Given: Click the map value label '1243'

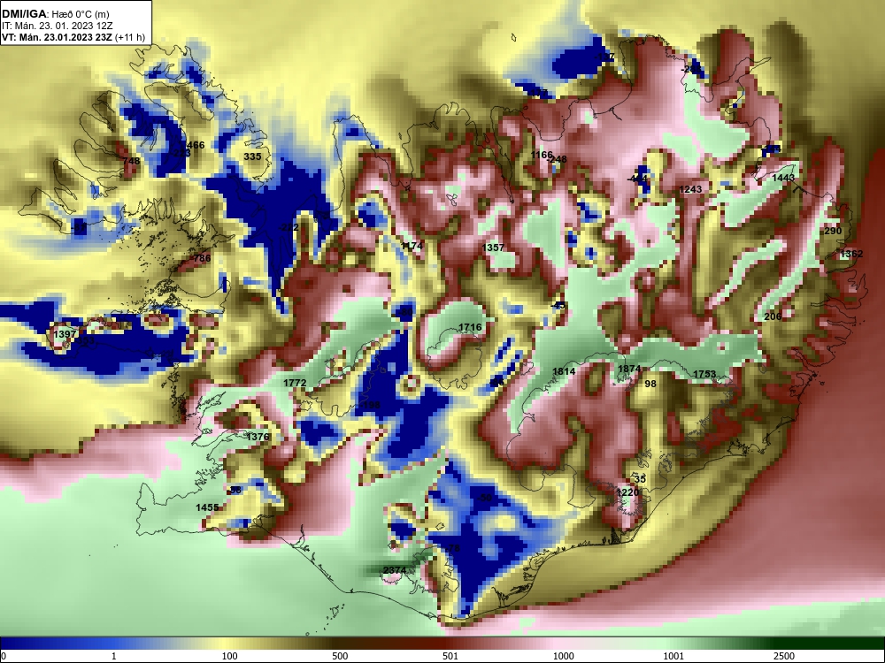Looking at the screenshot, I should pyautogui.click(x=690, y=189).
